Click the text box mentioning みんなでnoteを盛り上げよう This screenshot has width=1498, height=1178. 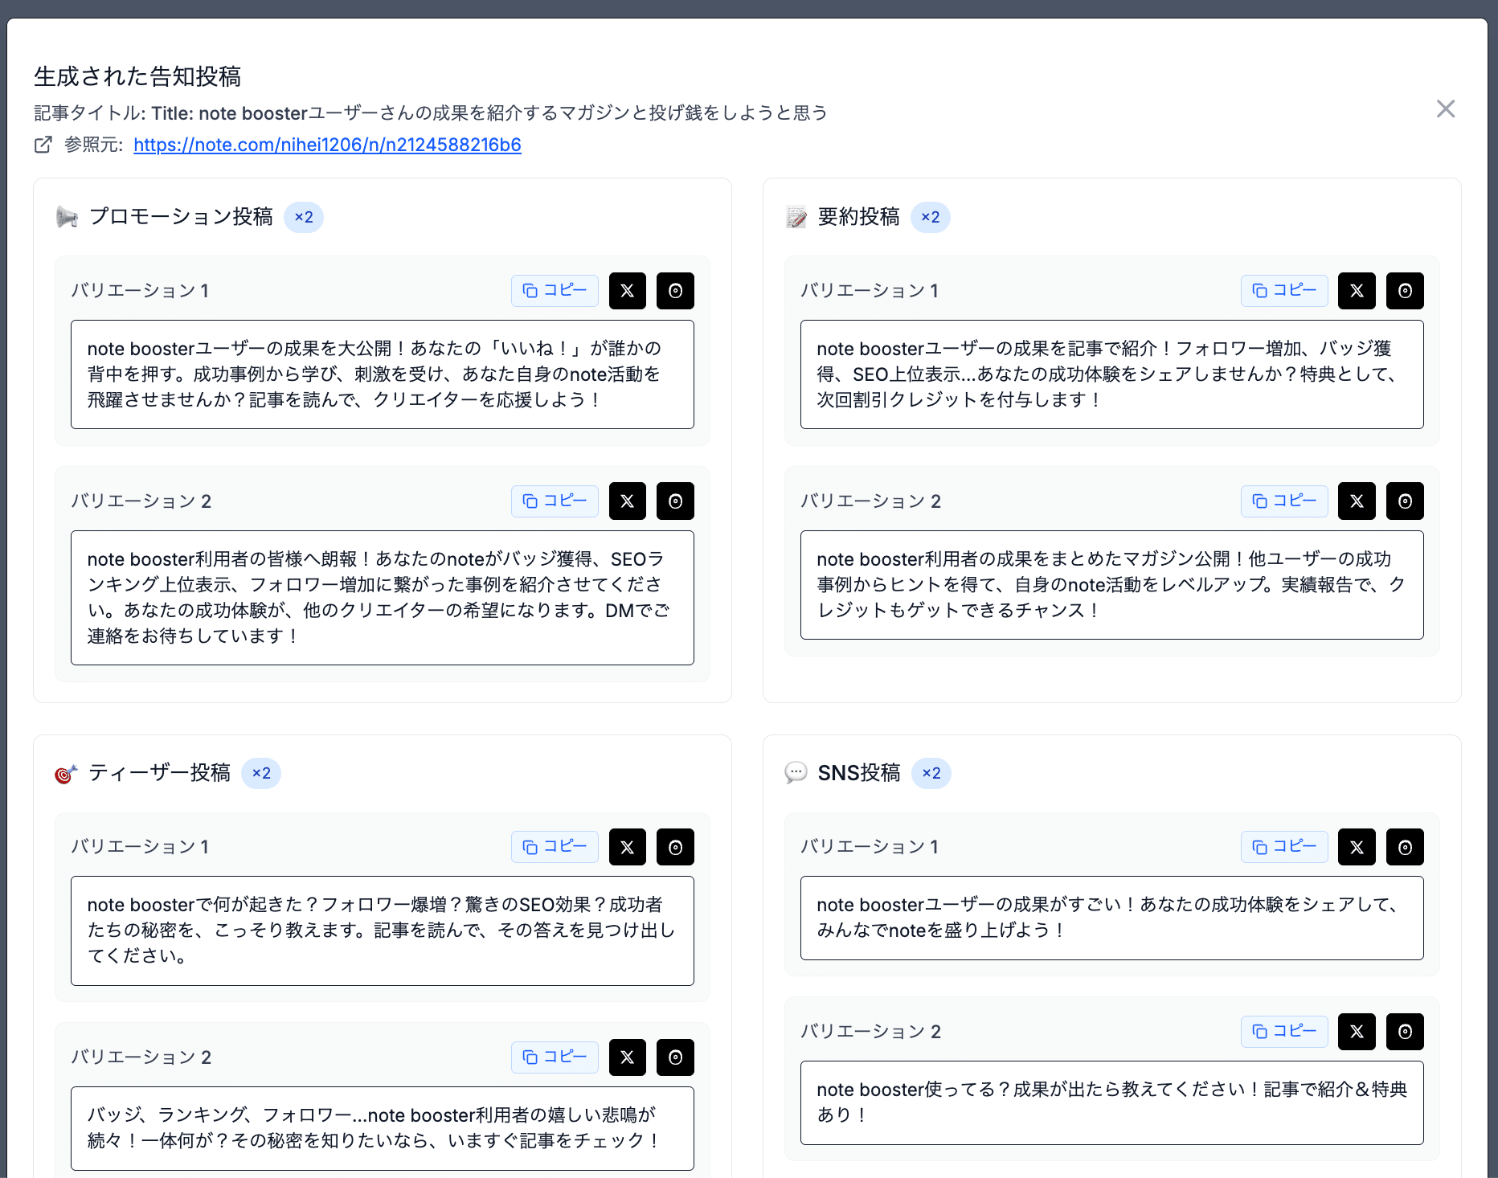[x=1111, y=918]
